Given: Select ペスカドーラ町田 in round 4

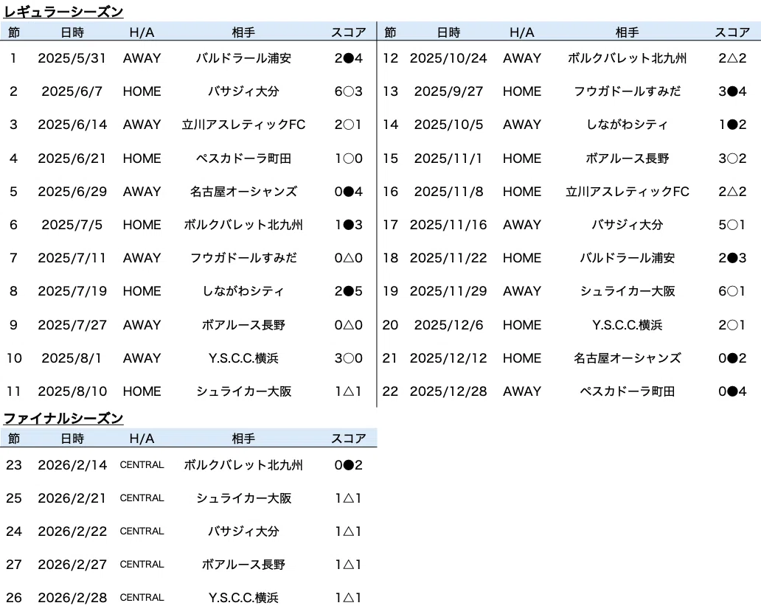Looking at the screenshot, I should tap(243, 158).
